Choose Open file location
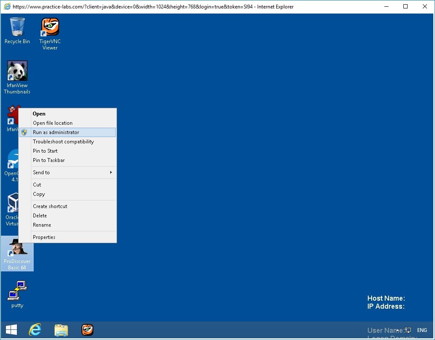The height and width of the screenshot is (340, 435). 68,123
